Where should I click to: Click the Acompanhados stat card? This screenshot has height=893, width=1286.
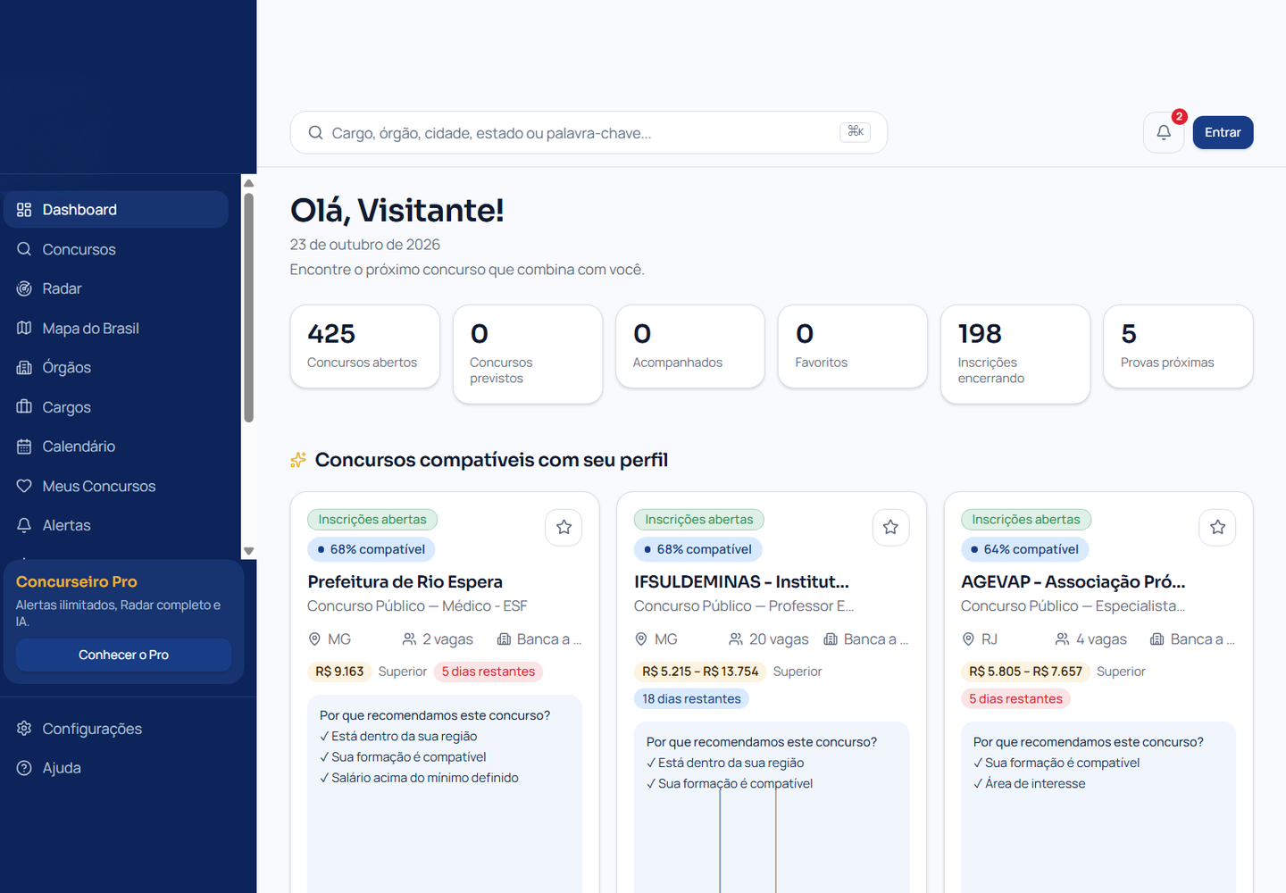pos(690,346)
